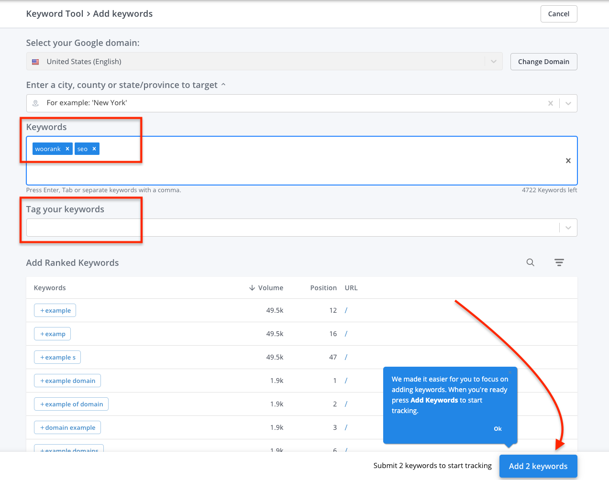Close the blue tooltip popup
This screenshot has width=609, height=480.
pyautogui.click(x=510, y=372)
